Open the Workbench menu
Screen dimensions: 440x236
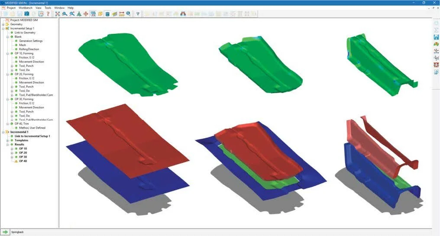(26, 8)
